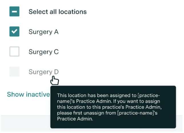Screen dimensions: 184x133
Task: Click the minus icon beside Select all locations
Action: point(14,12)
